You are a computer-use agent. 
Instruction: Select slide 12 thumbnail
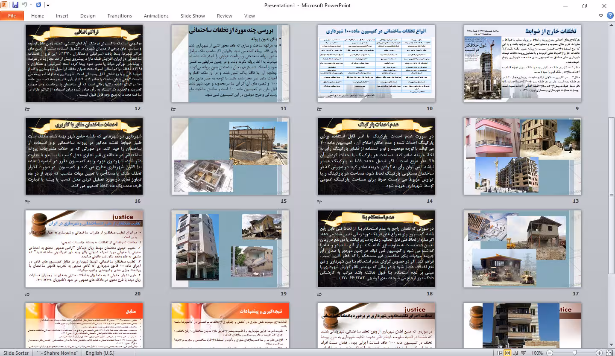point(84,63)
